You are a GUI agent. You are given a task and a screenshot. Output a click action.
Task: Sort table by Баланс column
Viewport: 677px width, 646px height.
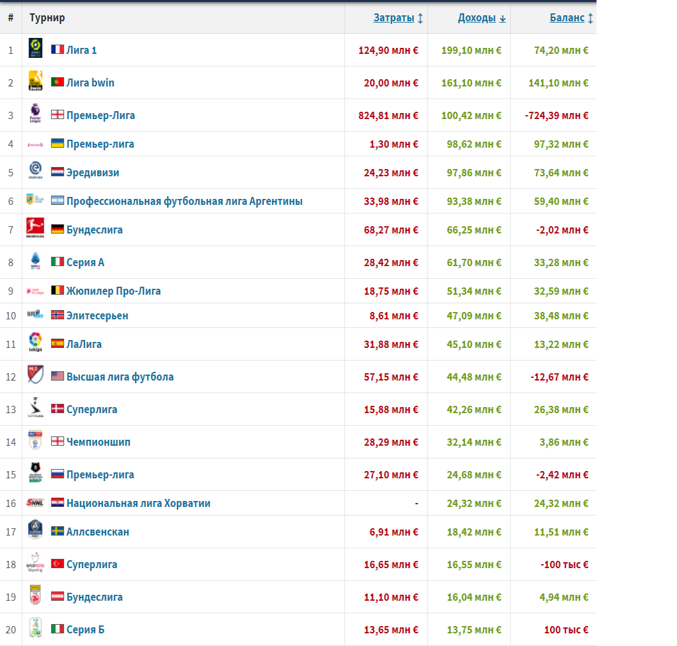(x=571, y=18)
